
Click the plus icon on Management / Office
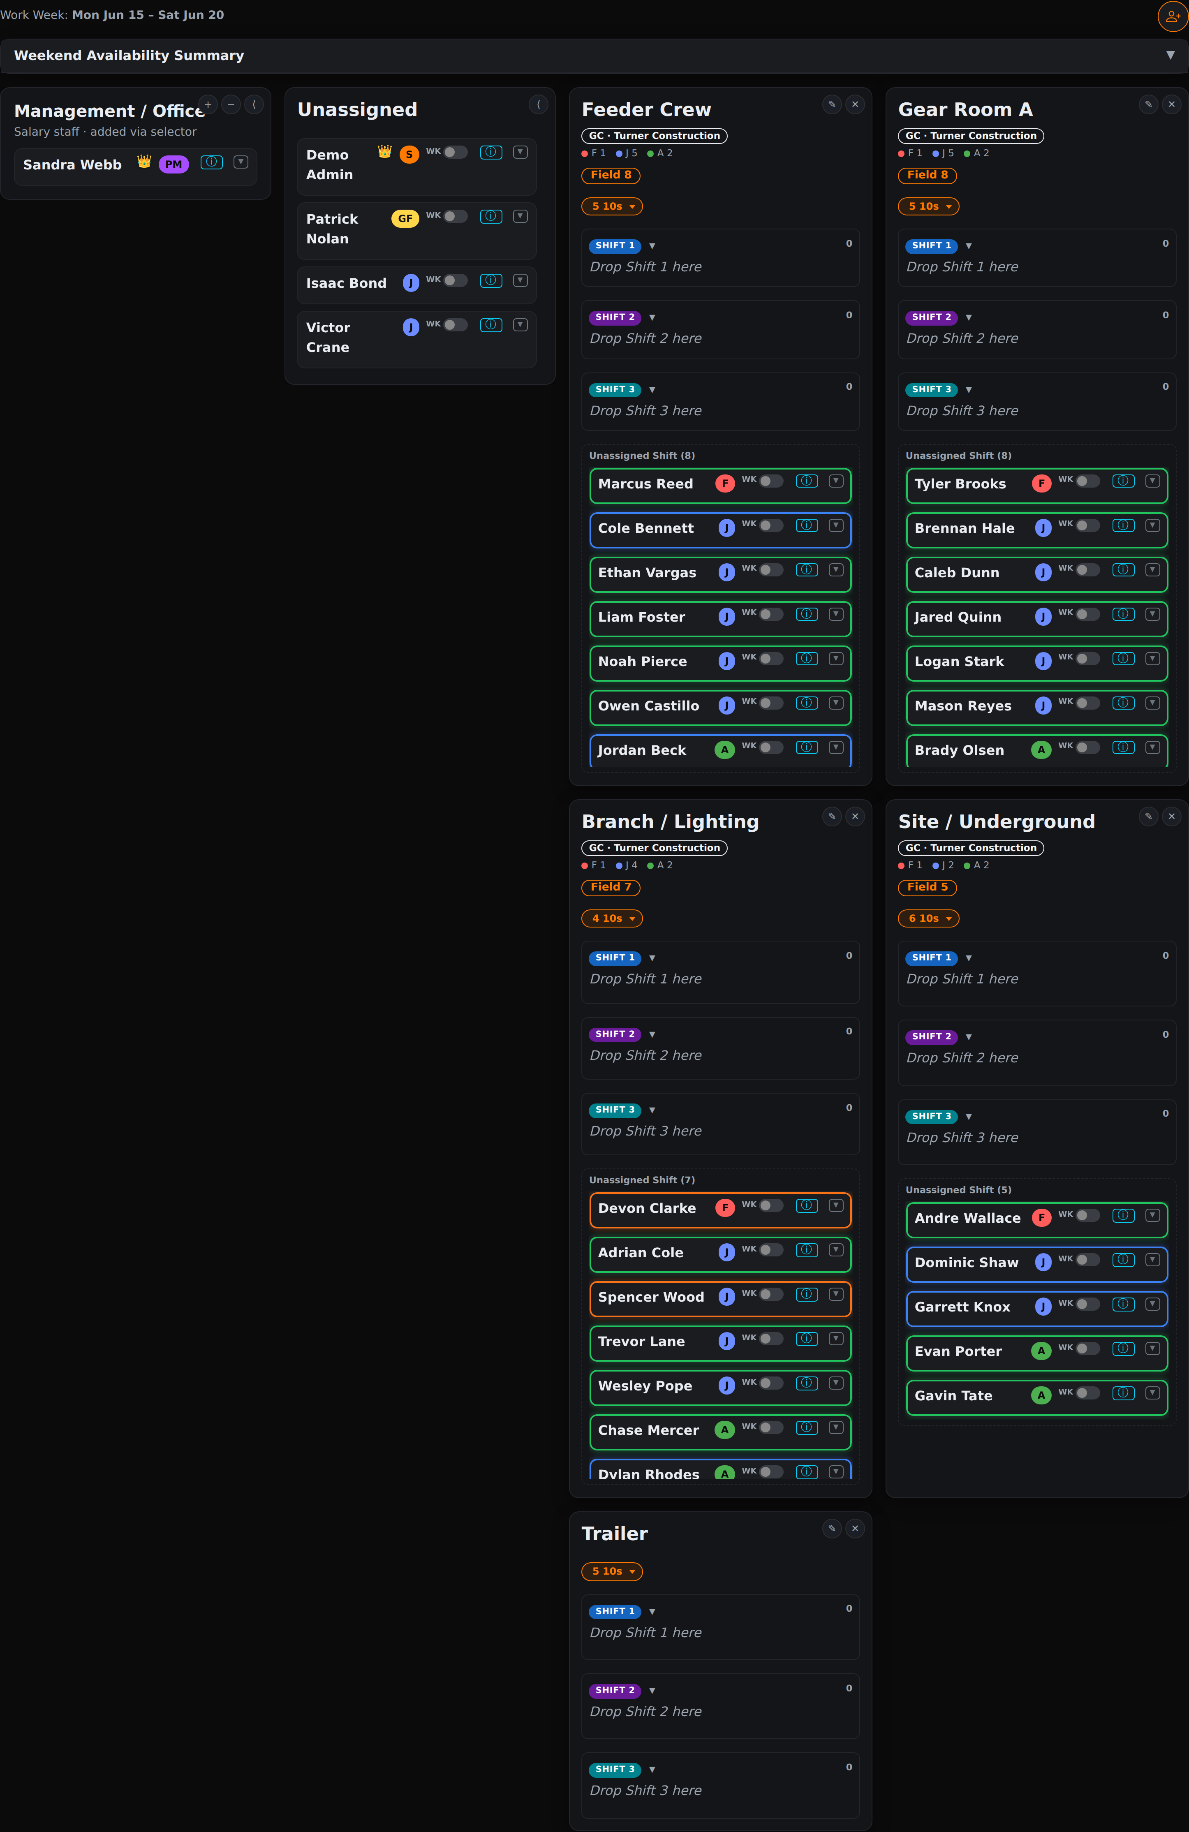[208, 105]
